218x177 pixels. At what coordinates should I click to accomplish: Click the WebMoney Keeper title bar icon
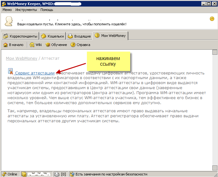(x=4, y=4)
